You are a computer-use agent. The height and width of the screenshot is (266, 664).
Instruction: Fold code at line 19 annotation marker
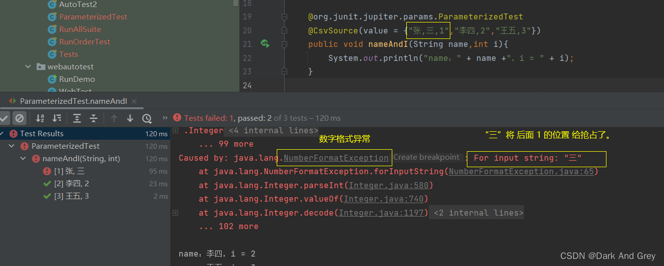pos(284,17)
